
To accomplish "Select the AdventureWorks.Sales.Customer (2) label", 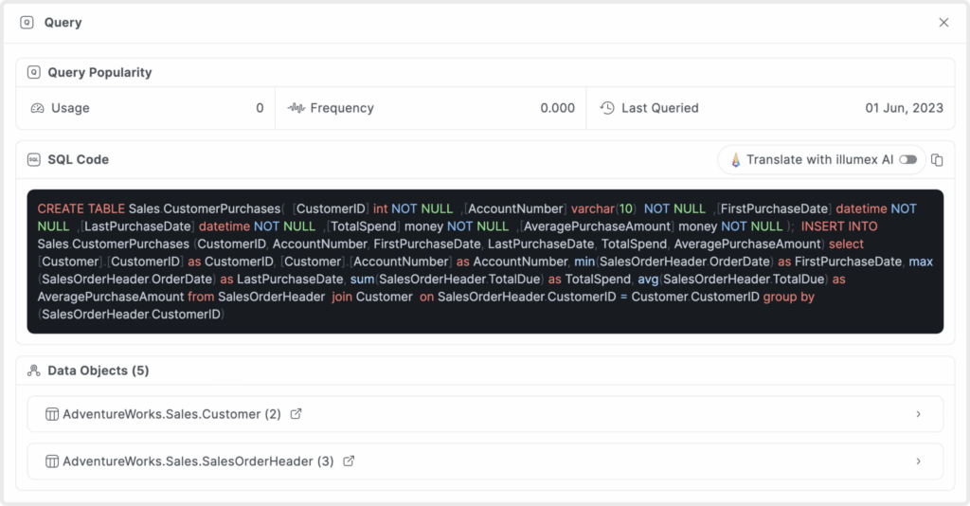I will [x=171, y=414].
